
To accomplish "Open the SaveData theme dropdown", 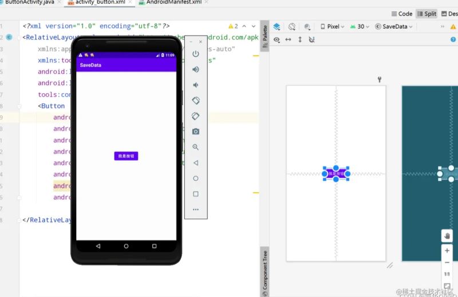I will 394,26.
